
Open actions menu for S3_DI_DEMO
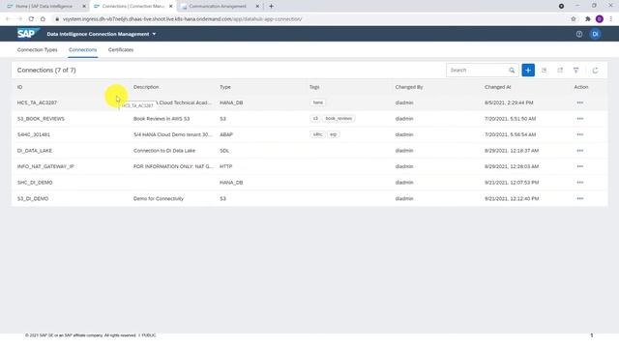pos(580,198)
